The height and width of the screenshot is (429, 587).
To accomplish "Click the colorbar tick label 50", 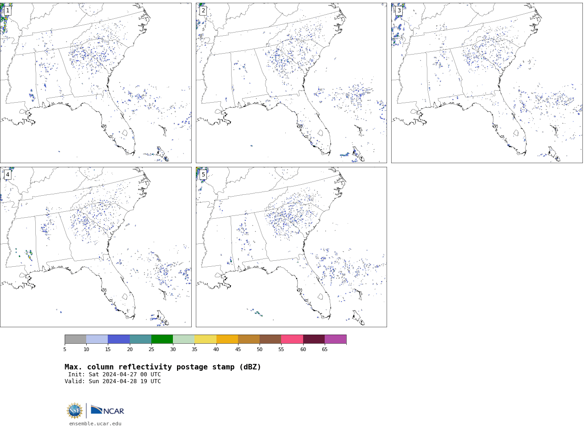I will click(x=260, y=350).
